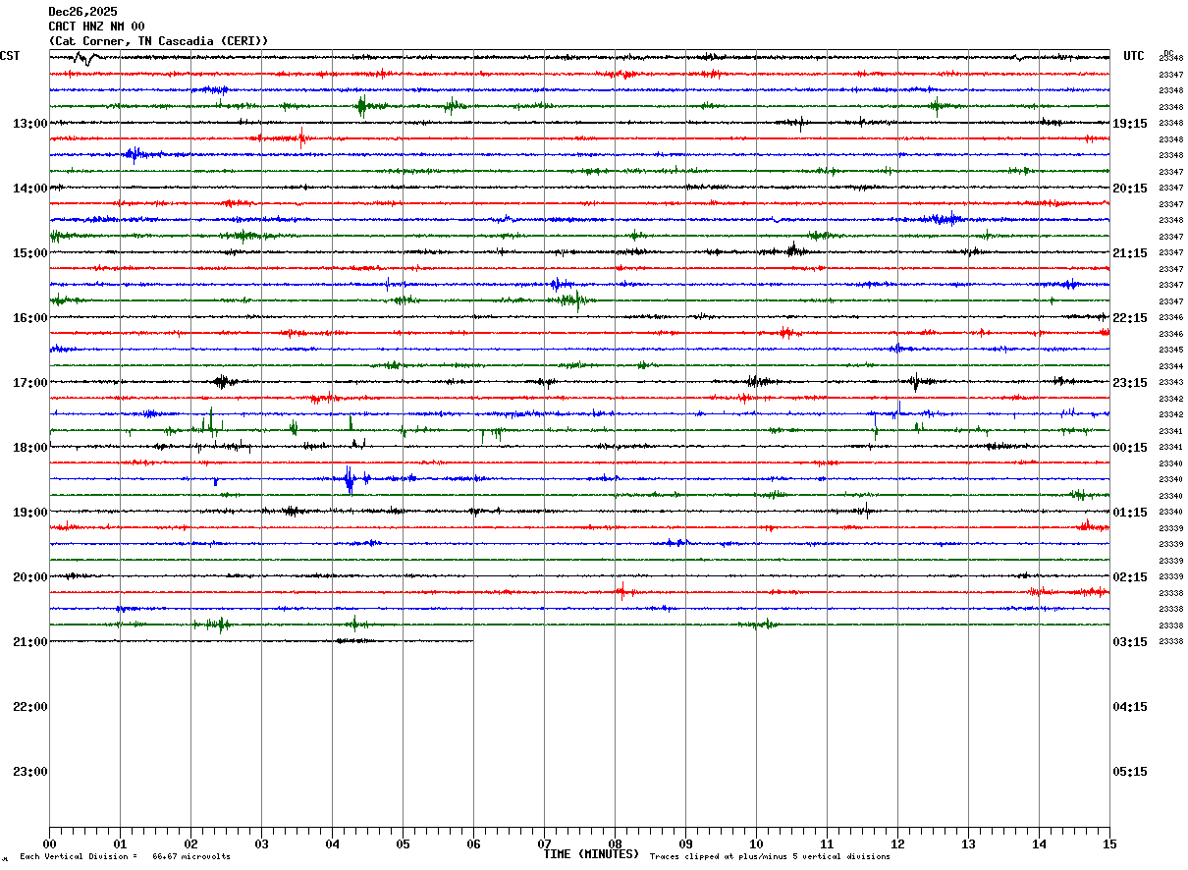The height and width of the screenshot is (870, 1188).
Task: Select the 17:00 CST row label
Action: (29, 383)
